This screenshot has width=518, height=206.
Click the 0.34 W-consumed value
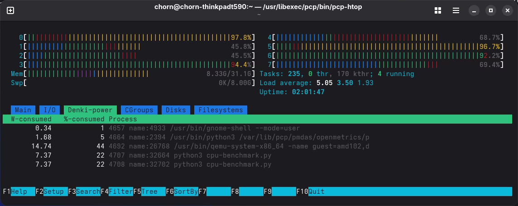[x=43, y=128]
